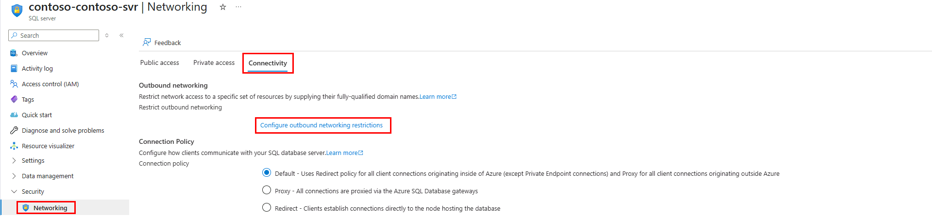Click the Quick start cloud icon
Viewport: 932px width, 216px height.
[x=14, y=115]
